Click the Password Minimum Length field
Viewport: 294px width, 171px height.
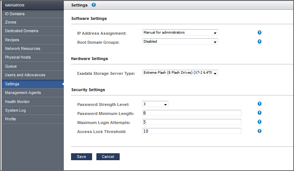point(192,113)
